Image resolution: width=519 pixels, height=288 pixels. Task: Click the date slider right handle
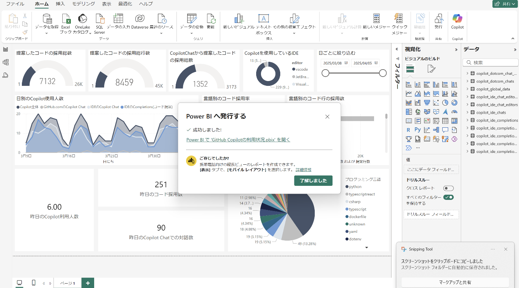383,73
